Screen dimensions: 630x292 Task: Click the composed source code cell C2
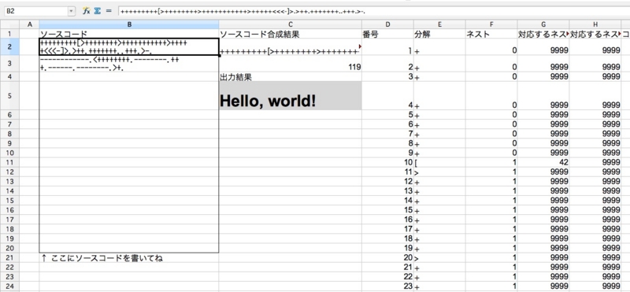[x=290, y=47]
